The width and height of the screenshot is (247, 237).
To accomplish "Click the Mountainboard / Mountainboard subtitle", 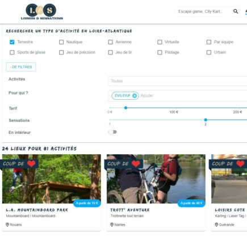I will coord(31,216).
